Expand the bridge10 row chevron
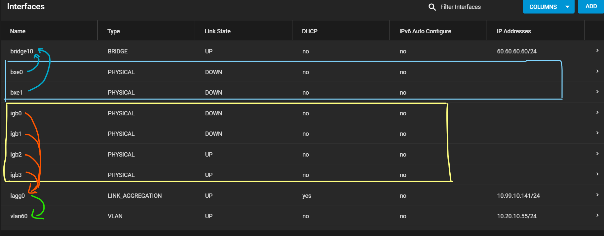This screenshot has width=604, height=236. coord(597,50)
